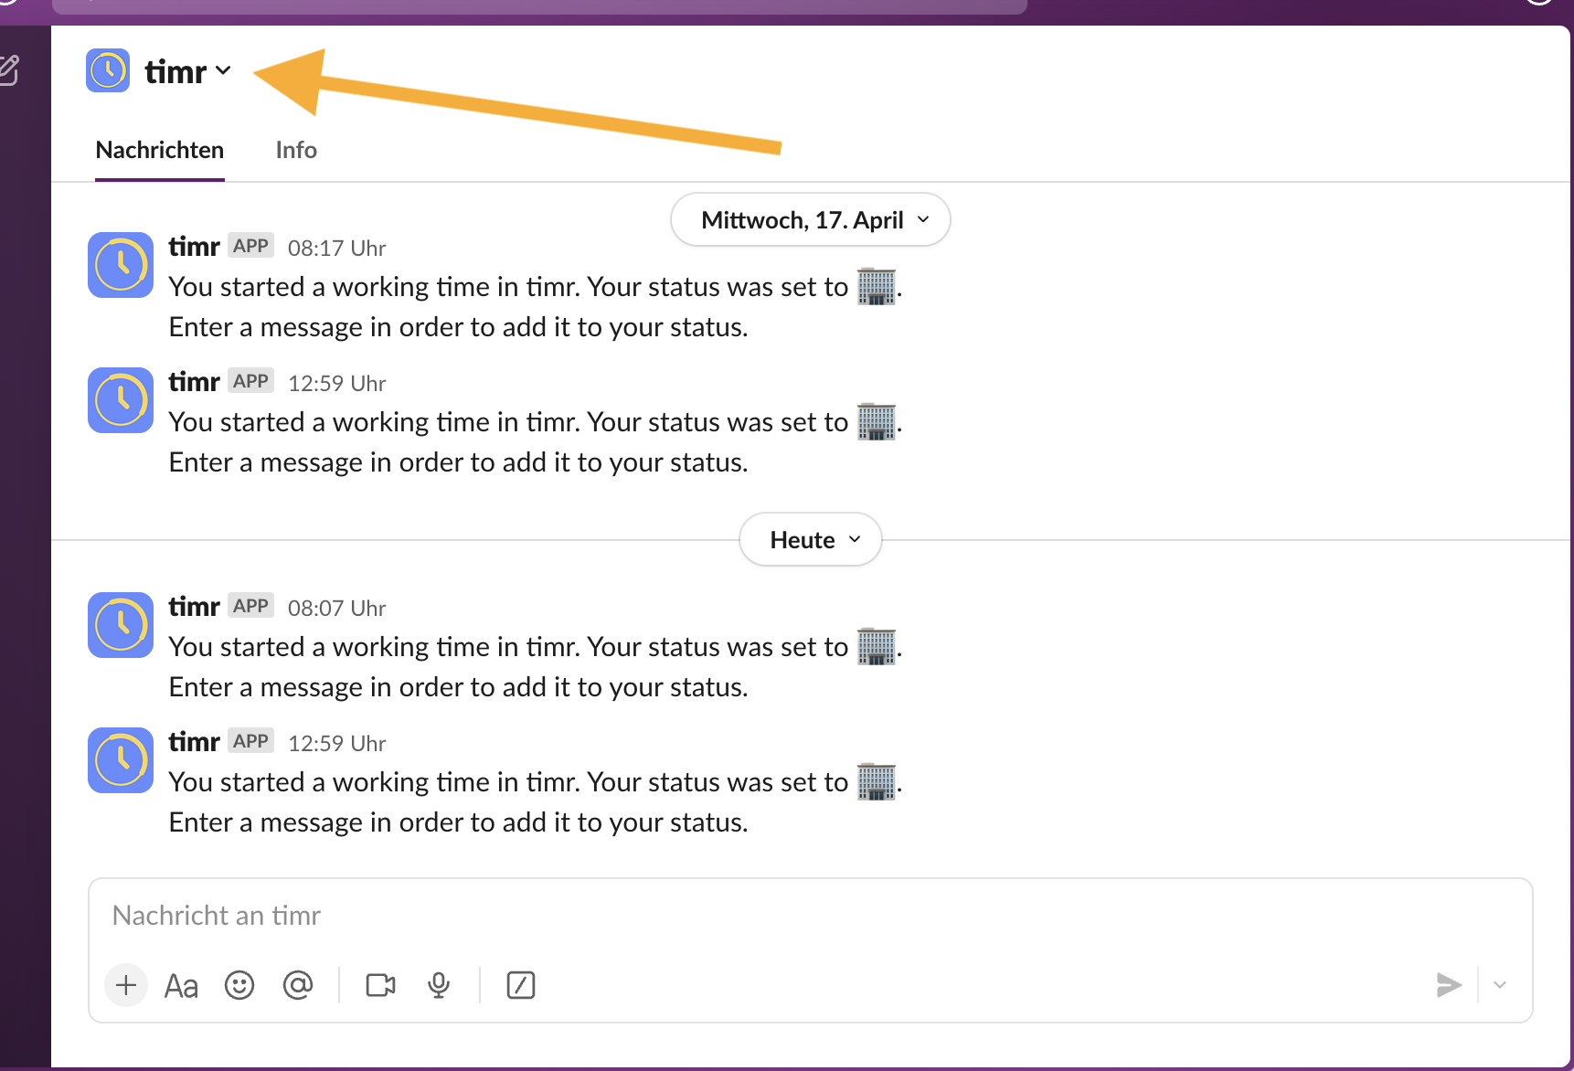This screenshot has height=1071, width=1574.
Task: Click the 08:17 Uhr timestamp
Action: pyautogui.click(x=336, y=249)
